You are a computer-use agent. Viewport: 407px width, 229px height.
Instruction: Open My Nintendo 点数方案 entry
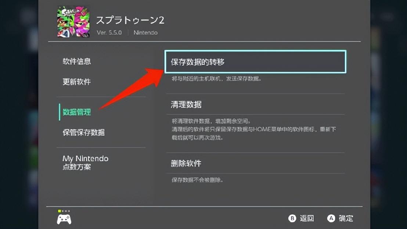[x=85, y=163]
